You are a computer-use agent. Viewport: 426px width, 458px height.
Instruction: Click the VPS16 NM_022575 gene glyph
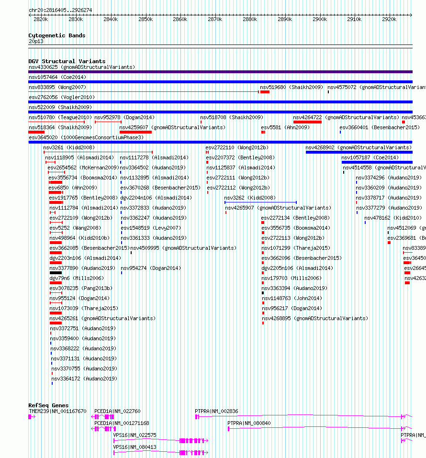161,440
